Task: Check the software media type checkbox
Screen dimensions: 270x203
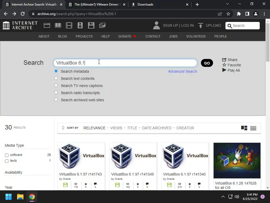Action: click(7, 155)
